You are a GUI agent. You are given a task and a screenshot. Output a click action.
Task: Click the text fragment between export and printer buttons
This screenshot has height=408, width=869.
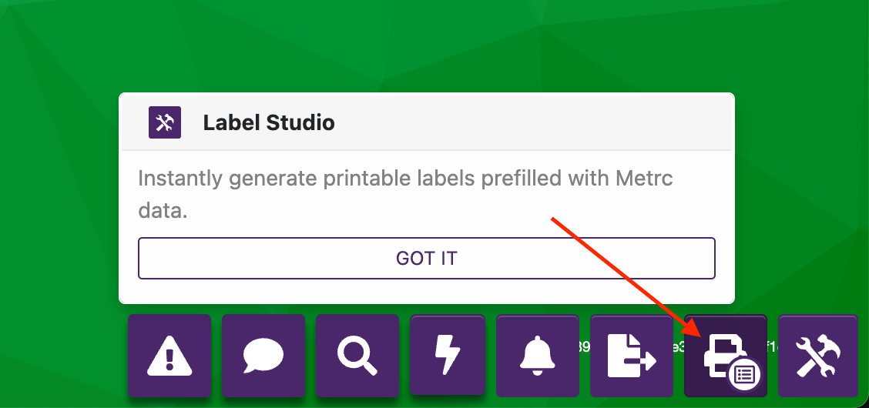[x=678, y=347]
